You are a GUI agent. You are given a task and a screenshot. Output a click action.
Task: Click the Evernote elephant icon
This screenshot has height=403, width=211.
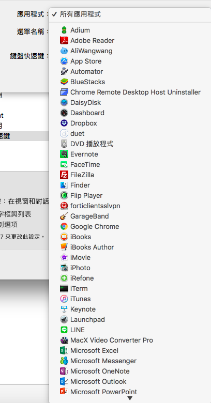click(x=64, y=154)
